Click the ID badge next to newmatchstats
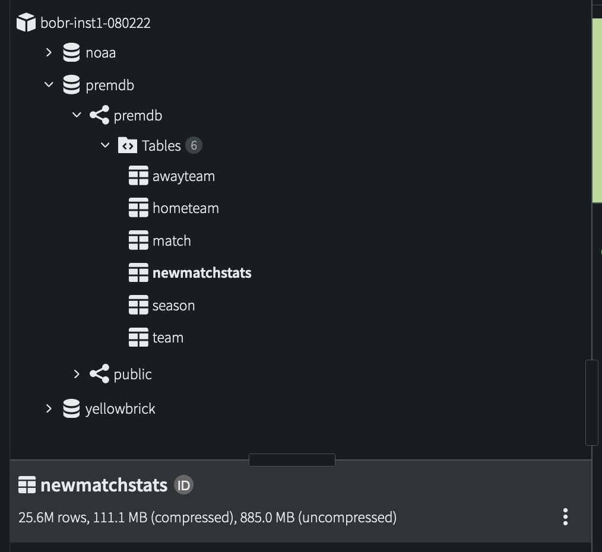Screen dimensions: 602x552 coord(184,486)
